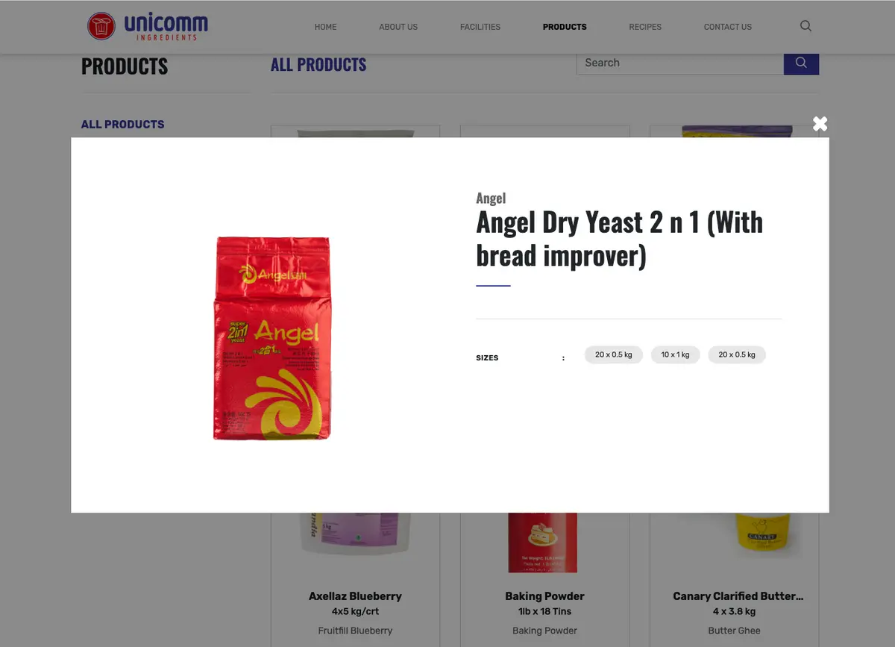Choose the 10 x 1 kg size option
This screenshot has width=895, height=647.
[x=675, y=354]
